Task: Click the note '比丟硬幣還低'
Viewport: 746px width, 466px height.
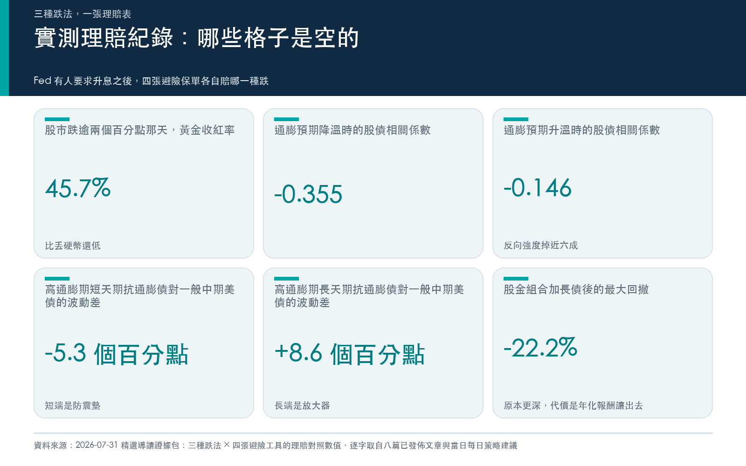Action: coord(73,246)
